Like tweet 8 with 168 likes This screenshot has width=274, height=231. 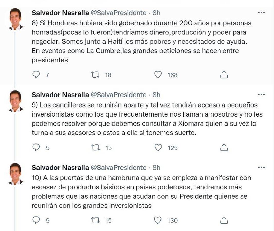(158, 75)
